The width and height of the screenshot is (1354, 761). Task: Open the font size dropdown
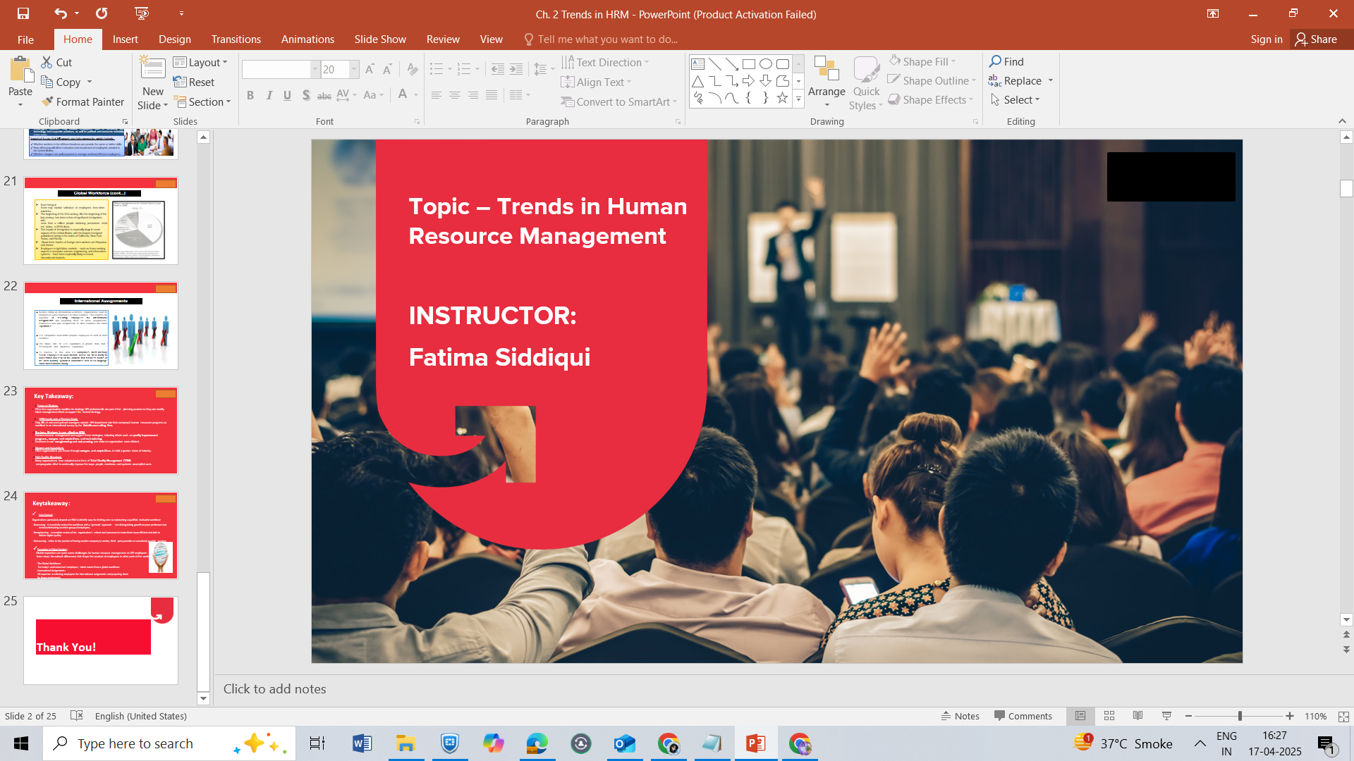(354, 69)
